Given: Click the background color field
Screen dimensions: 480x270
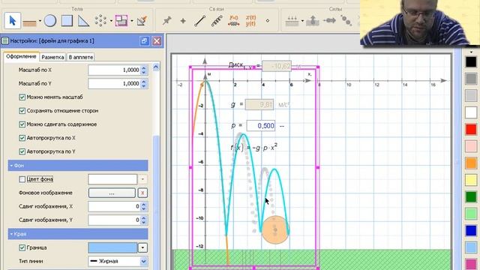Looking at the screenshot, I should pos(112,179).
